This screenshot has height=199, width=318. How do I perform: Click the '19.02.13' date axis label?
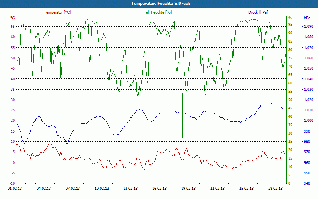pos(188,189)
